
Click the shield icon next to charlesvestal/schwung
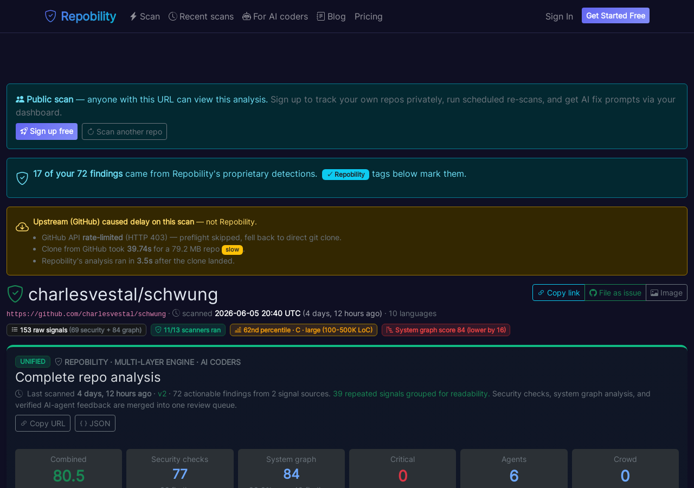pyautogui.click(x=15, y=294)
